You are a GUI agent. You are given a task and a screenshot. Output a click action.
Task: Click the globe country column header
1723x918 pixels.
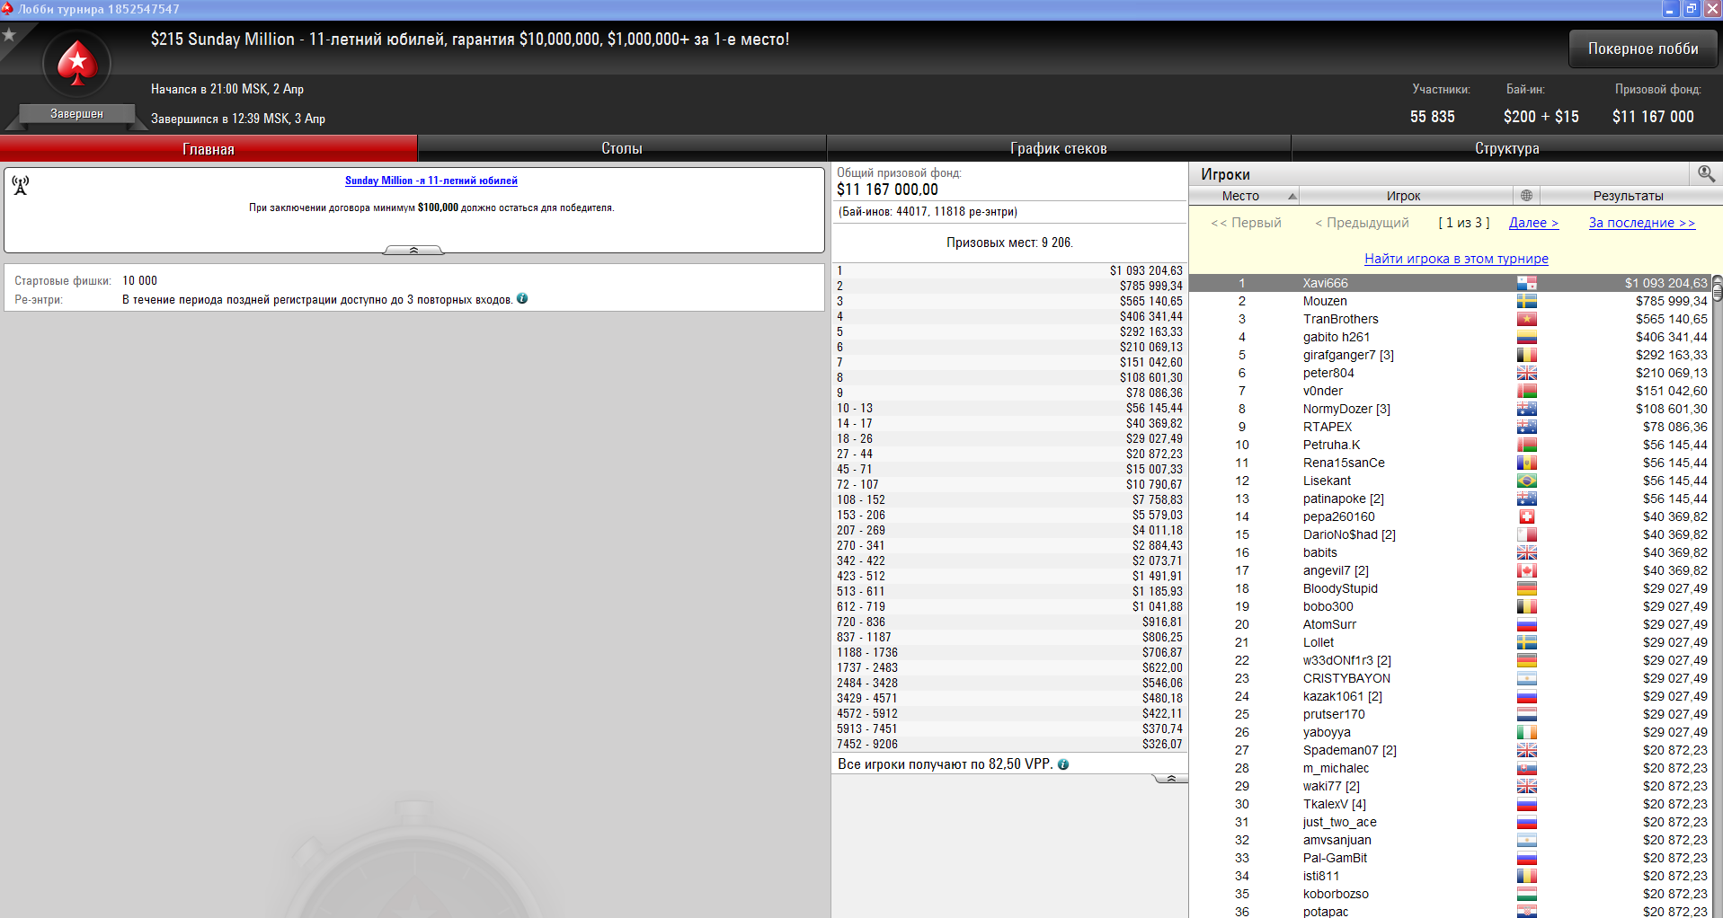click(1526, 196)
